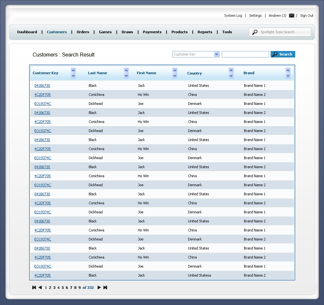
Task: Open the Customer Key filter dropdown
Action: click(196, 54)
